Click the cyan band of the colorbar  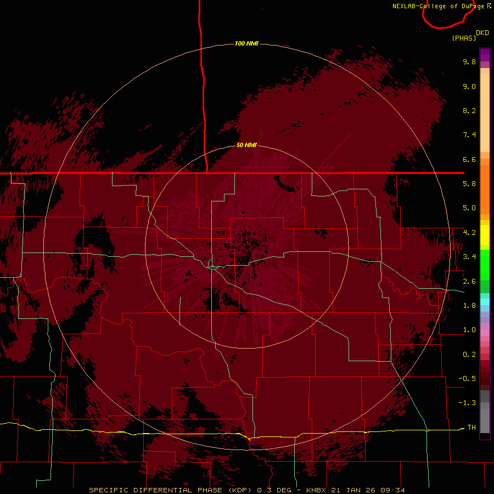point(485,301)
